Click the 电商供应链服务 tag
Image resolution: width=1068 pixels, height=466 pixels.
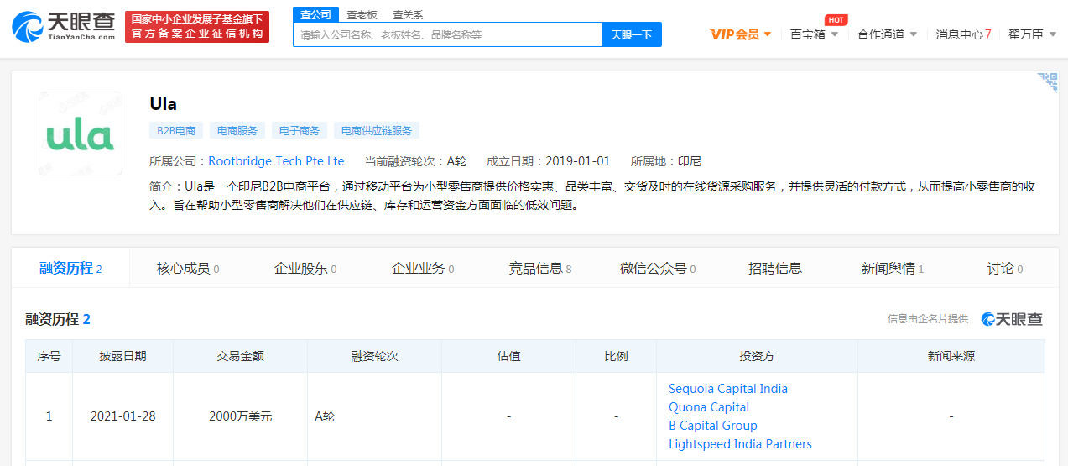coord(377,131)
